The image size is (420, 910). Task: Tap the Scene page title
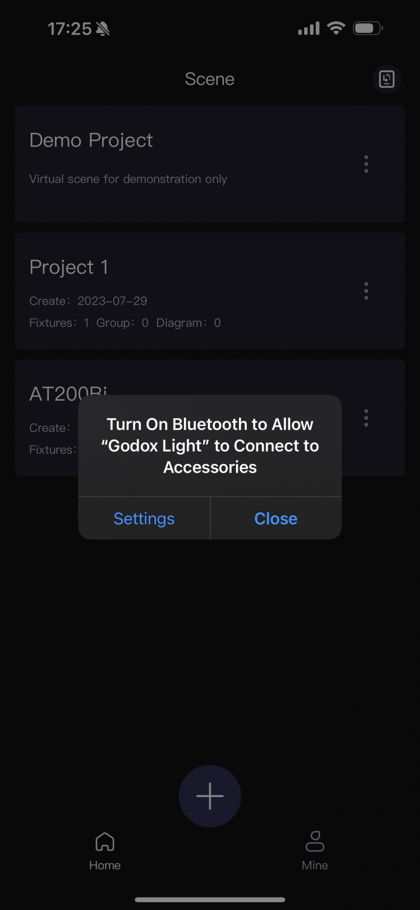coord(209,79)
